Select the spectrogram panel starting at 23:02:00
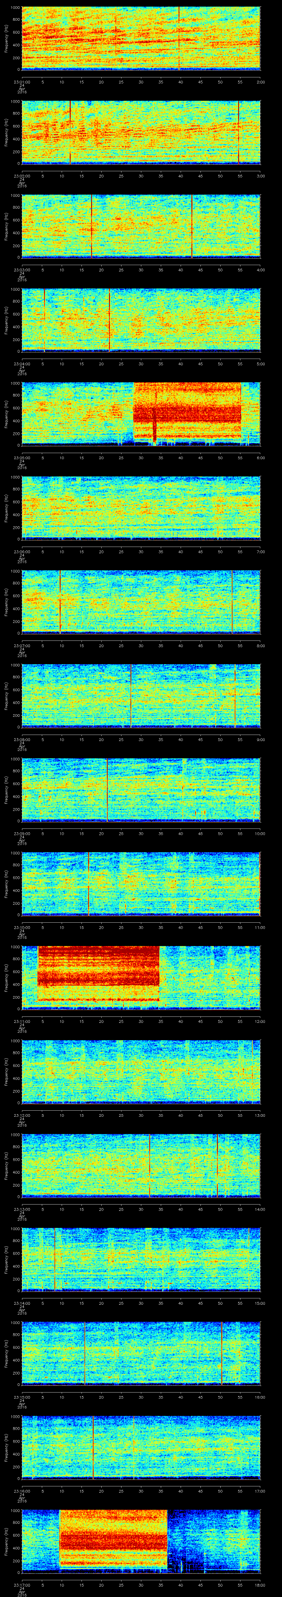The width and height of the screenshot is (282, 1597). pos(141,132)
